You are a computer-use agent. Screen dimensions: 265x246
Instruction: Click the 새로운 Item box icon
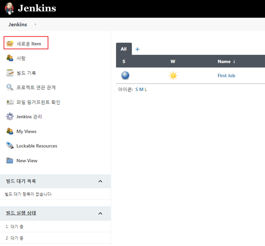click(10, 44)
